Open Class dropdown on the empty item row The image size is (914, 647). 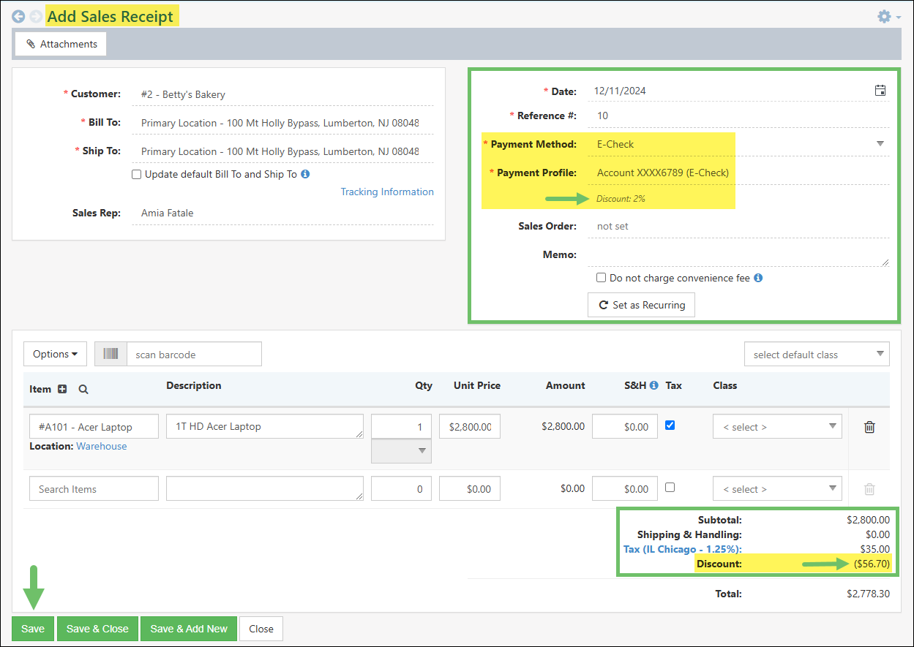pyautogui.click(x=777, y=489)
